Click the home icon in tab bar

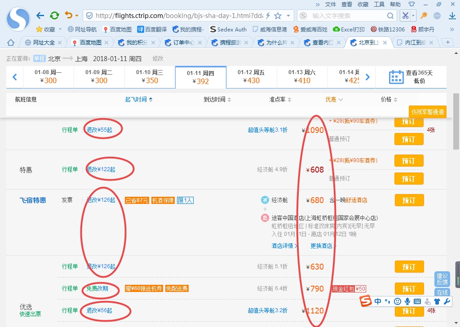pos(11,43)
